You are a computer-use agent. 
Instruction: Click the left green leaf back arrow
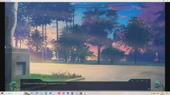(x=13, y=84)
